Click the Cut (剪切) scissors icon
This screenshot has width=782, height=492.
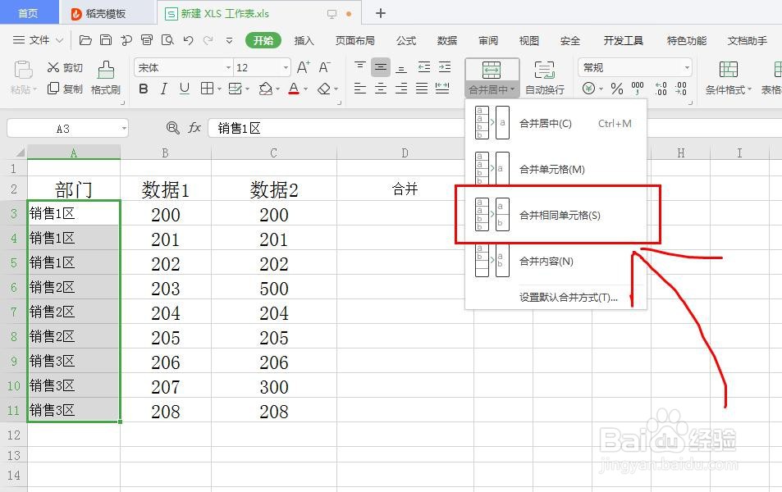click(x=51, y=66)
